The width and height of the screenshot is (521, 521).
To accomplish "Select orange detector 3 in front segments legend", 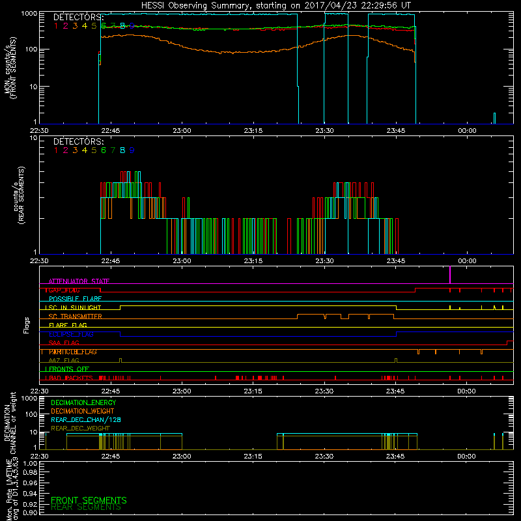I will [x=75, y=25].
